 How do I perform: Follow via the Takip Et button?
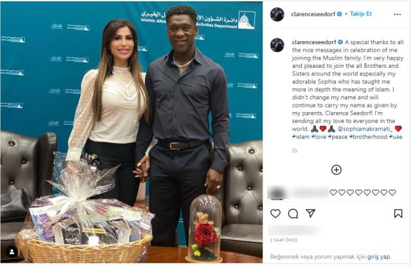[x=361, y=14]
